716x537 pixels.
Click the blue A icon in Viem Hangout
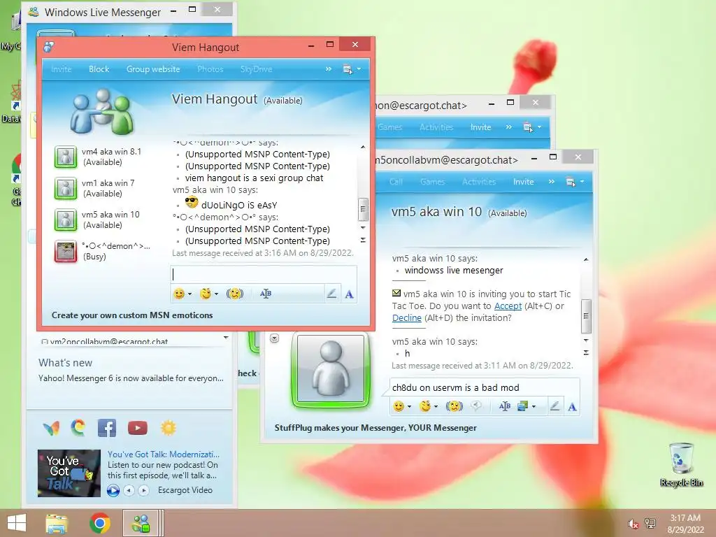[350, 294]
